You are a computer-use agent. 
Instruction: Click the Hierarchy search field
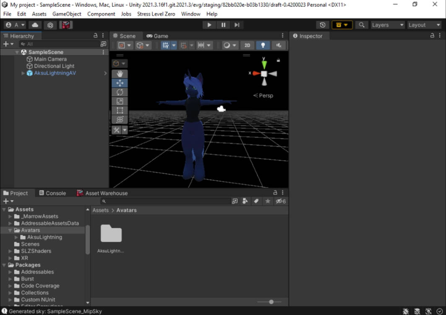point(59,44)
